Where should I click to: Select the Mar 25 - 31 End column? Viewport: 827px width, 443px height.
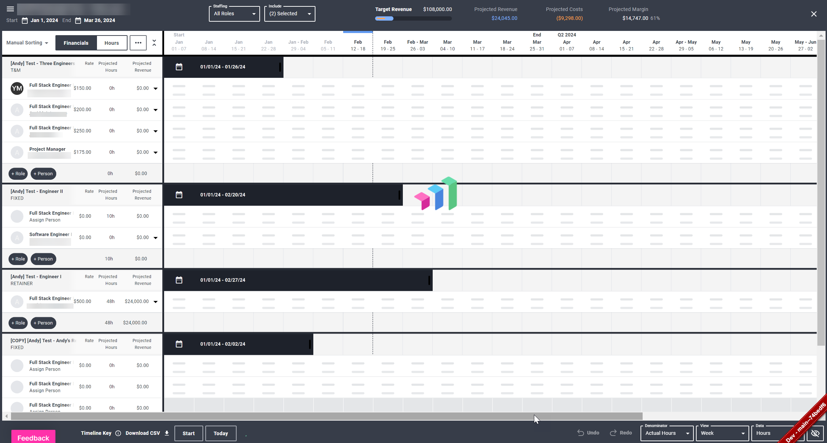pos(537,42)
